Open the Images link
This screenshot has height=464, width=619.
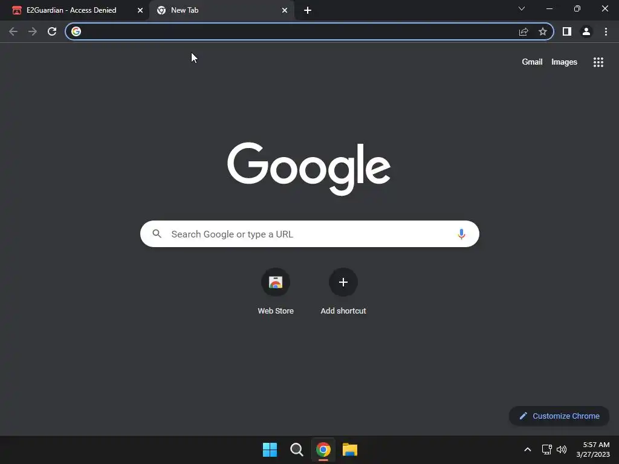(x=564, y=62)
